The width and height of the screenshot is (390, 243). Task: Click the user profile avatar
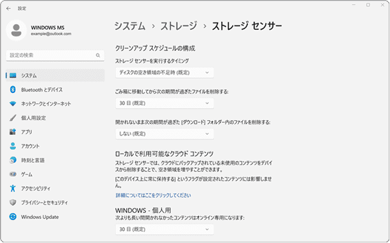[16, 30]
